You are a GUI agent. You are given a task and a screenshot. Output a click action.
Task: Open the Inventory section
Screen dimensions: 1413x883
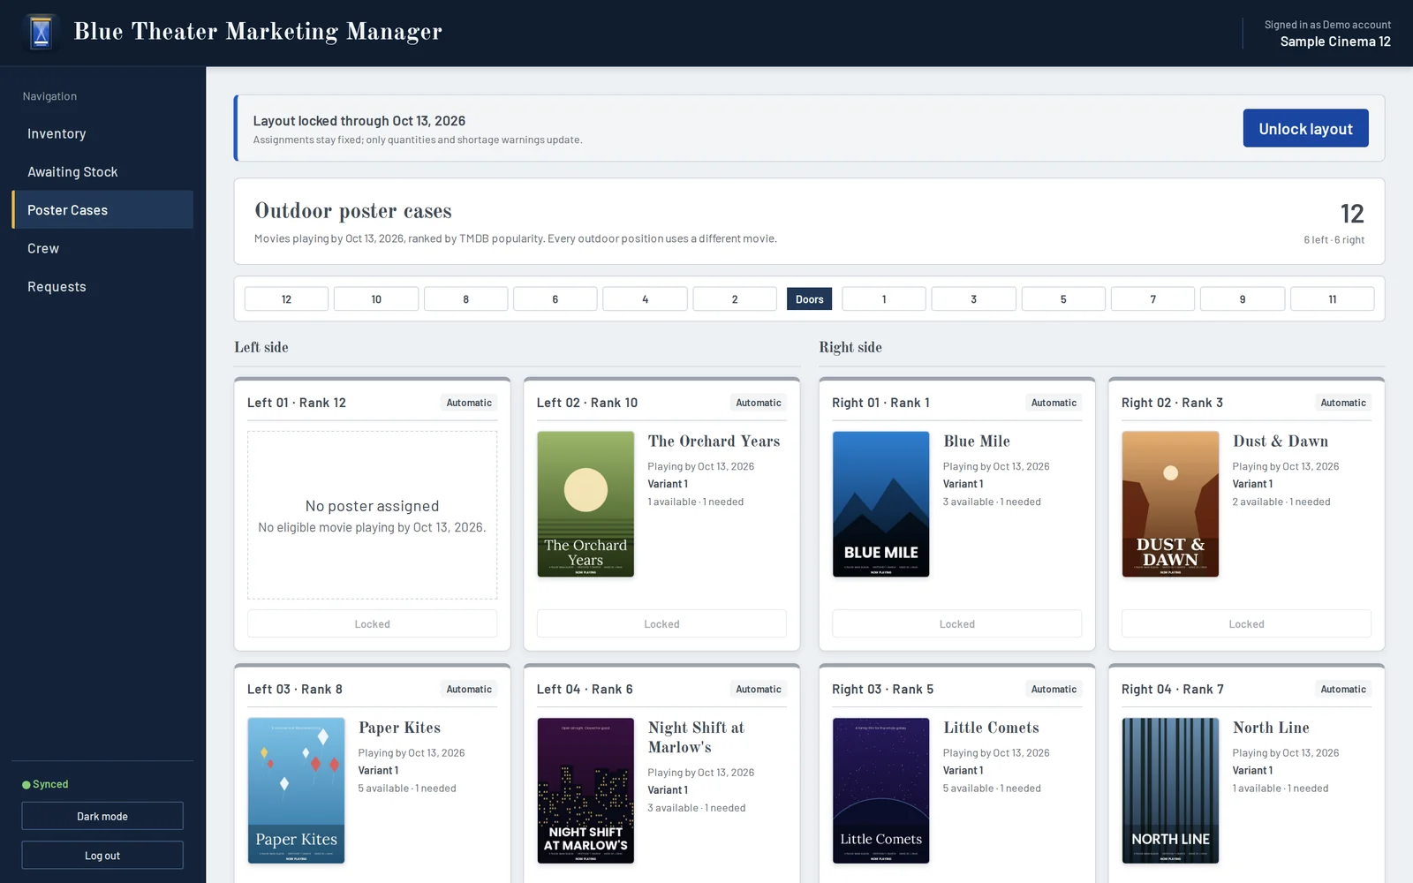coord(102,133)
